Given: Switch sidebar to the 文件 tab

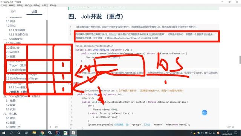Looking at the screenshot, I should coord(13,12).
